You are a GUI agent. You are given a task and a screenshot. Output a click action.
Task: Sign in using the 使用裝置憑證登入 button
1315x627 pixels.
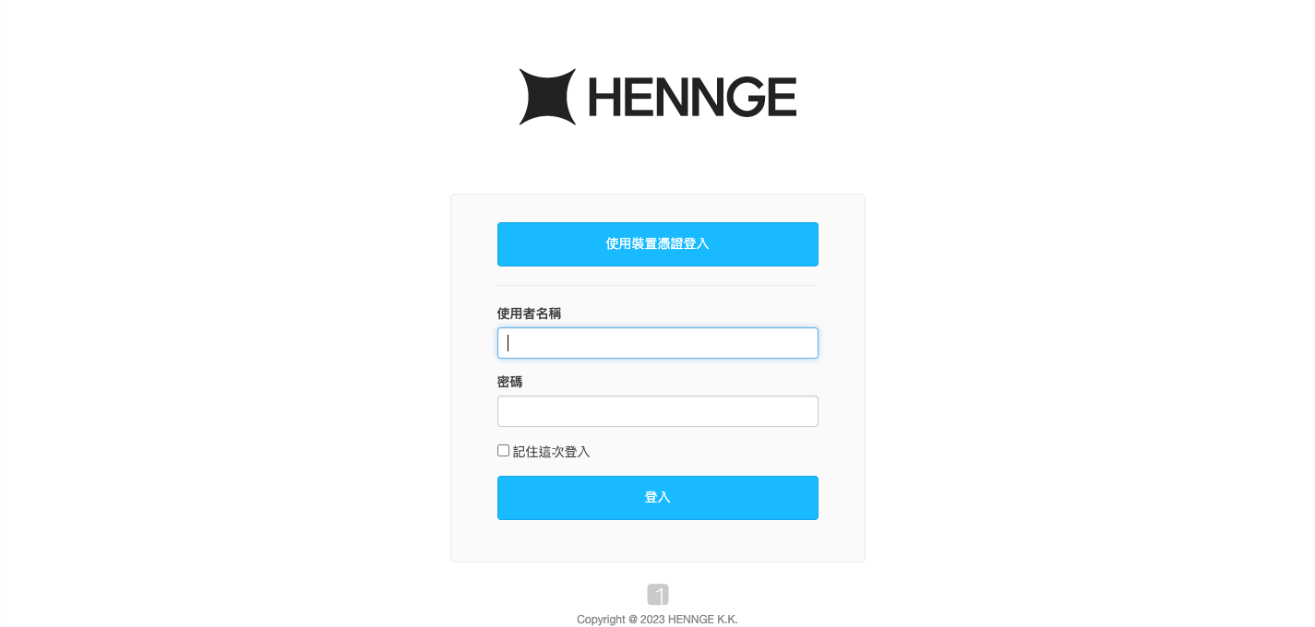click(x=658, y=244)
